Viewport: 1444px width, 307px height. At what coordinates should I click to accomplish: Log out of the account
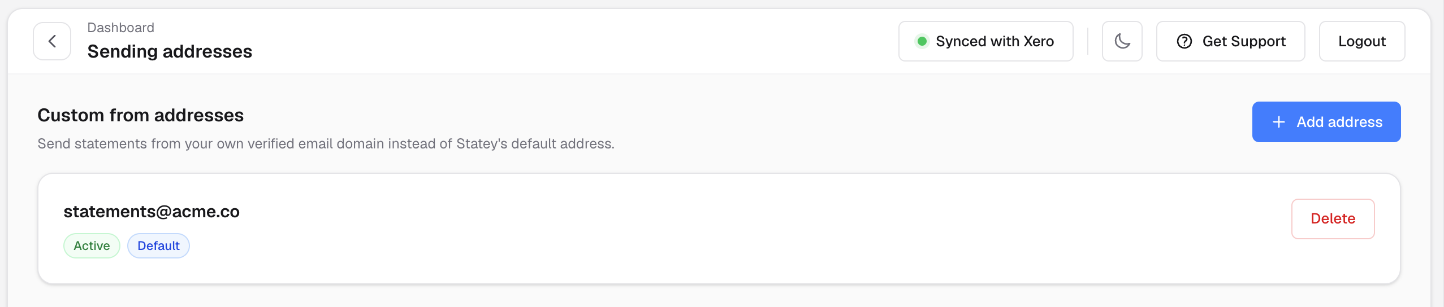click(1362, 41)
